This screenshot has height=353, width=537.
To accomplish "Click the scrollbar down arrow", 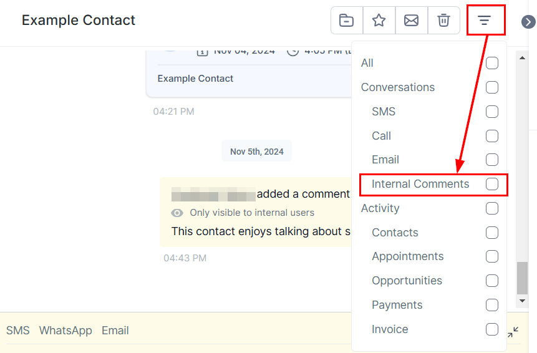I will pyautogui.click(x=523, y=301).
